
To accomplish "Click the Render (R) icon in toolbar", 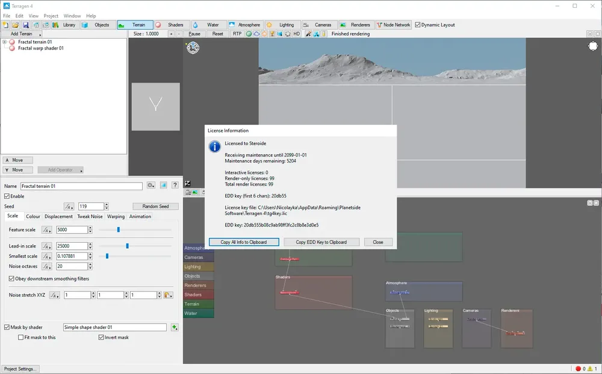I will (36, 25).
